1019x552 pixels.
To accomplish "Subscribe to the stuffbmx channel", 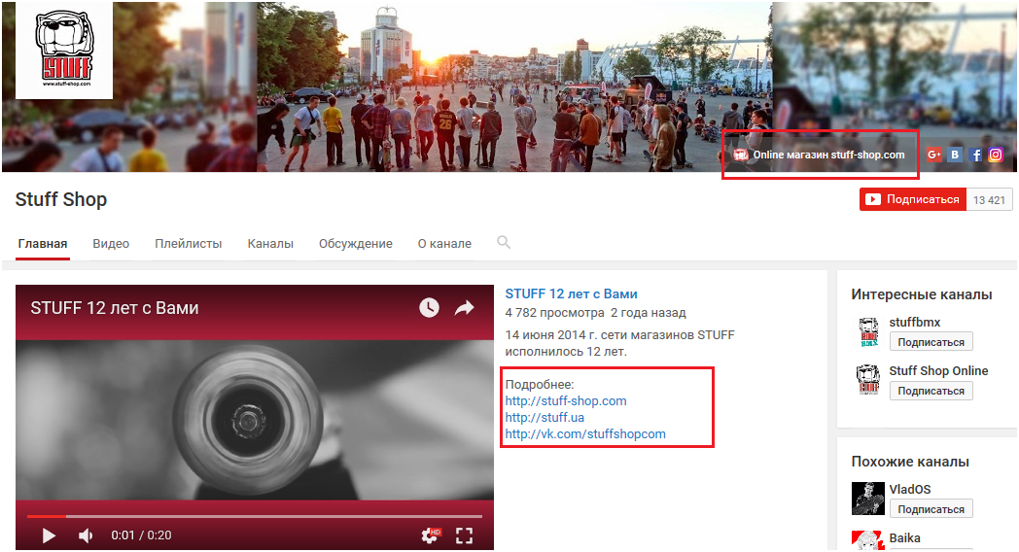I will [931, 341].
